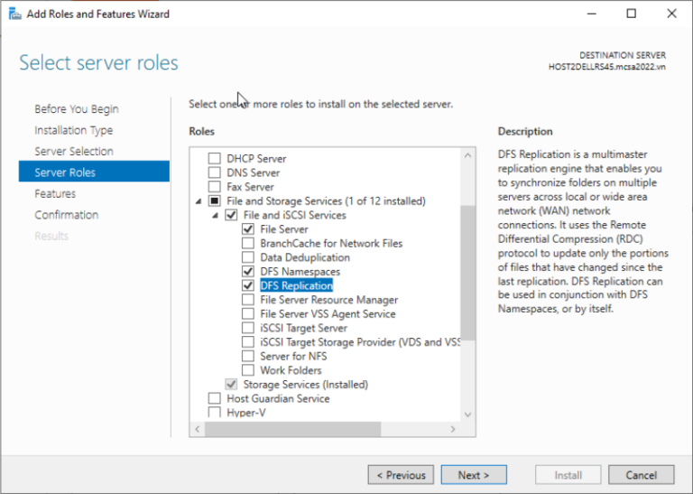Go to Server Selection step
The height and width of the screenshot is (494, 693).
pyautogui.click(x=74, y=151)
